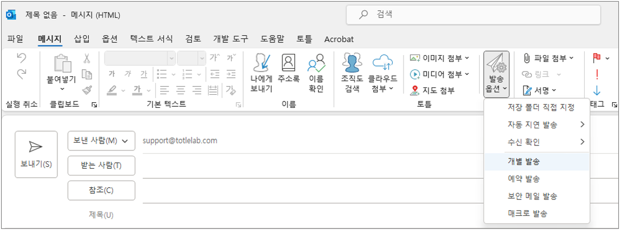Click the text highlight color pen

[112, 90]
